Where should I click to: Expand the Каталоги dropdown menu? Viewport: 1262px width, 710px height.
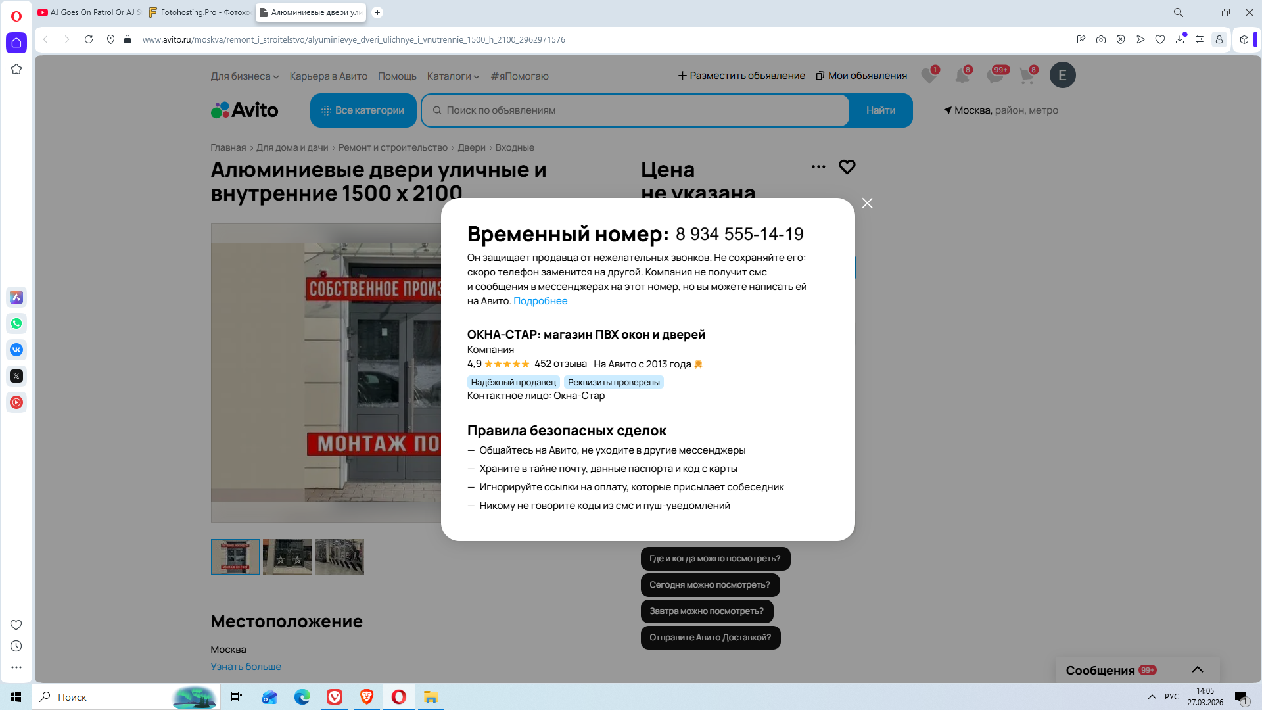(453, 76)
